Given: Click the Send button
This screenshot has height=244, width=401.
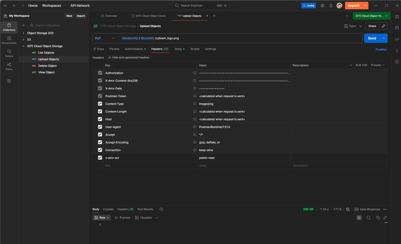Looking at the screenshot, I should 372,38.
